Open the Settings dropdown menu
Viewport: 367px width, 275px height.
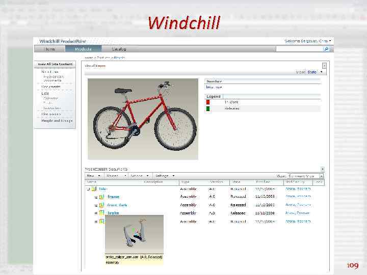click(165, 176)
